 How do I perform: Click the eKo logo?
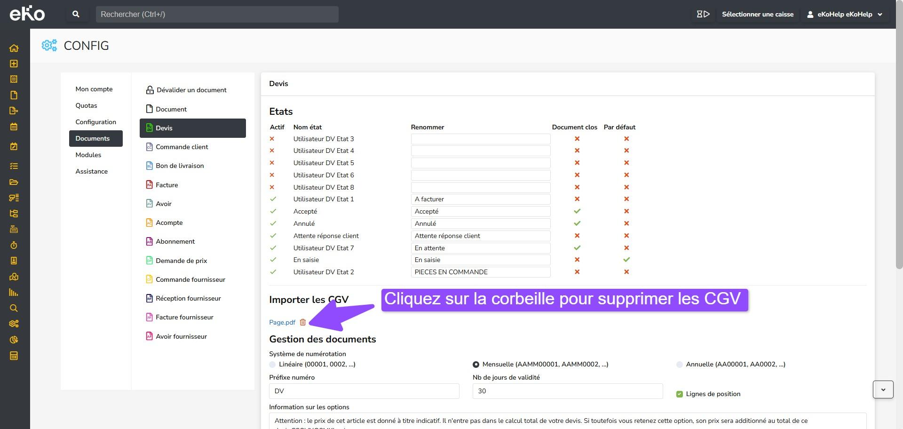[27, 14]
